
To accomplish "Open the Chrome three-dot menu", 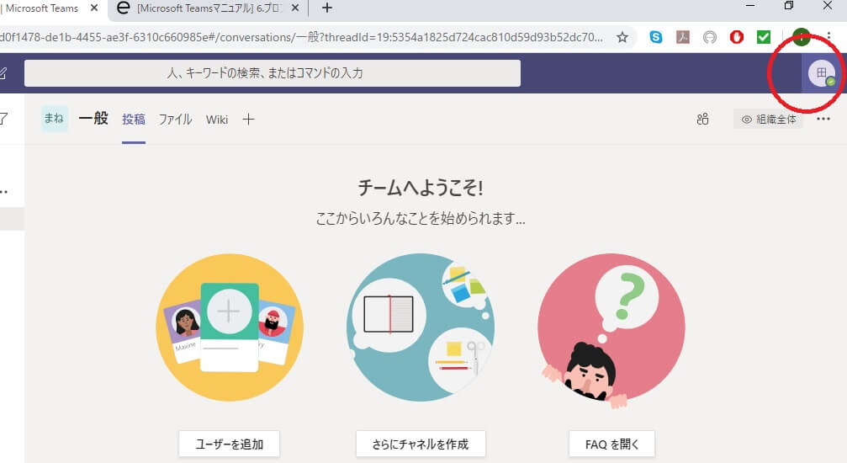I will [x=828, y=37].
